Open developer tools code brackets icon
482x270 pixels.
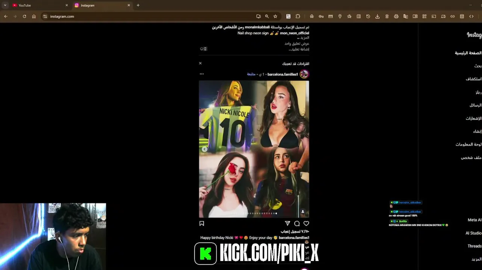(471, 16)
